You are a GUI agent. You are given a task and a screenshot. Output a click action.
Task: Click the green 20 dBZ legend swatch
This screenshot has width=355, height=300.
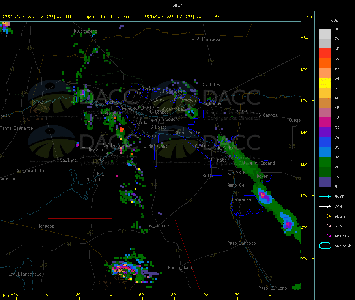pyautogui.click(x=325, y=162)
